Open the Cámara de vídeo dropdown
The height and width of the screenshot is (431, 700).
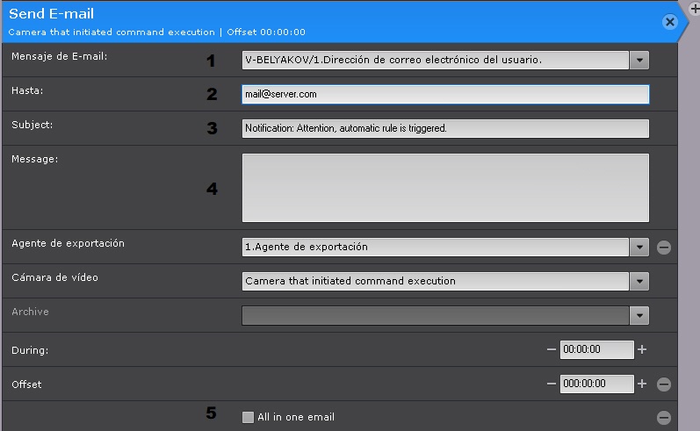click(x=639, y=282)
